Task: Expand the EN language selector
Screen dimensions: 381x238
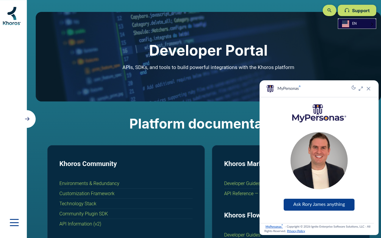Action: [x=357, y=24]
